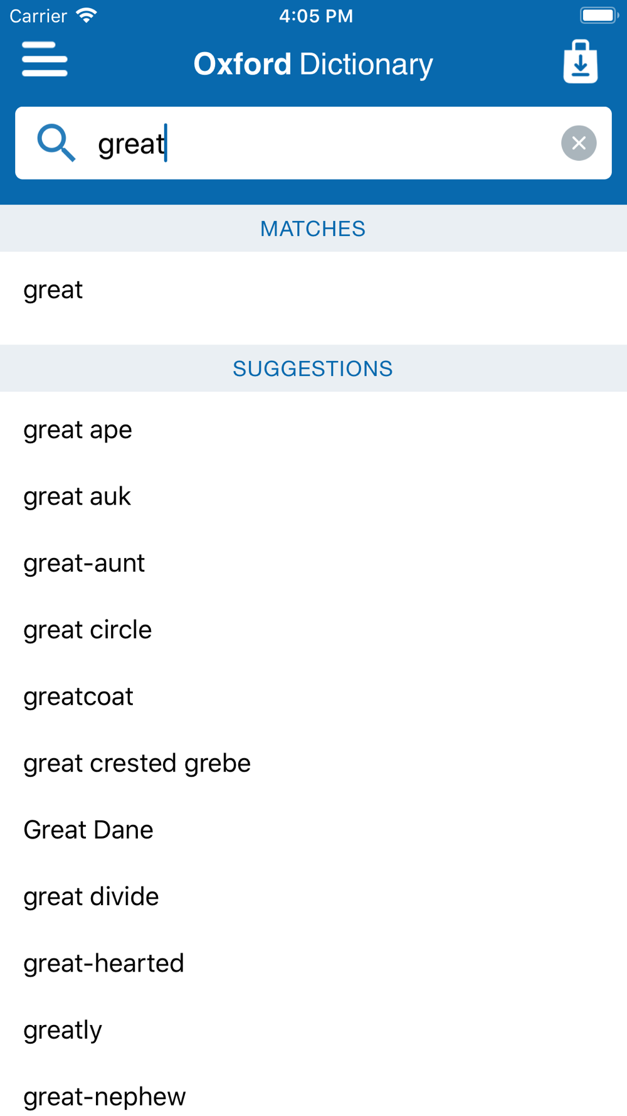Image resolution: width=627 pixels, height=1116 pixels.
Task: Select suggestion 'great ape'
Action: coord(313,430)
